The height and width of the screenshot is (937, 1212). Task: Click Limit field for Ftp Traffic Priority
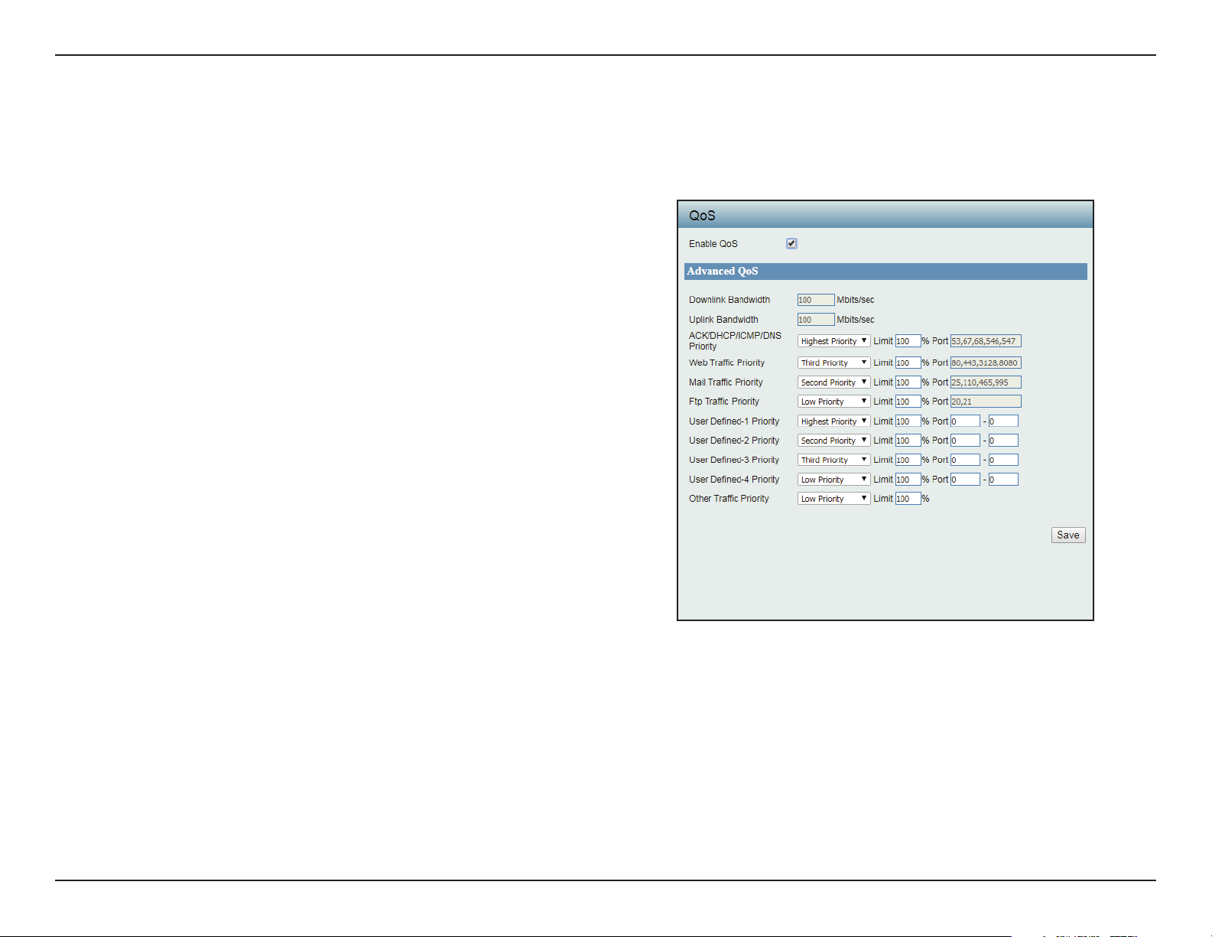pos(908,402)
